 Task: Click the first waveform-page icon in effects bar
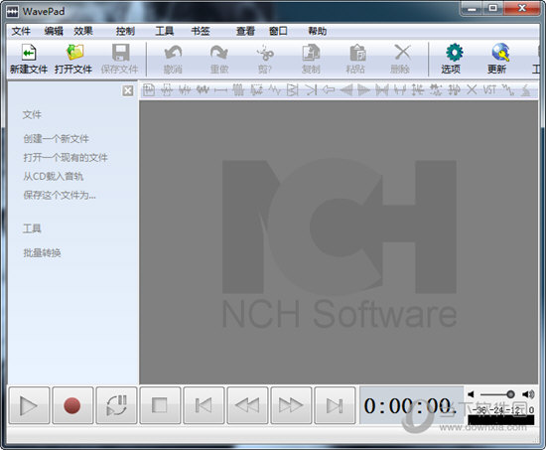[149, 90]
